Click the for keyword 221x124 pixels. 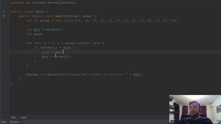coord(29,43)
